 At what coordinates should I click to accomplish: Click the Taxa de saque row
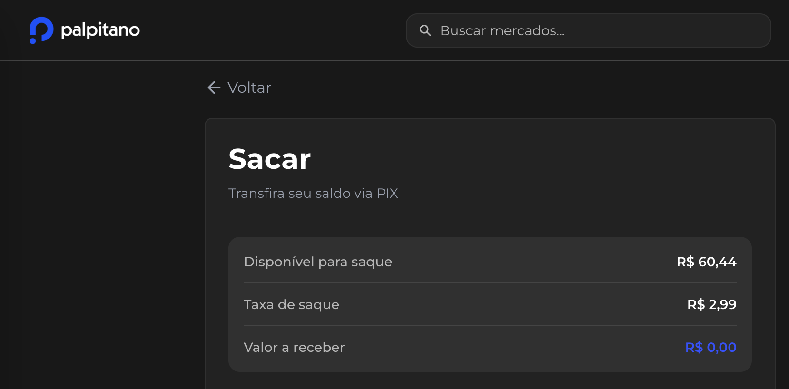[490, 304]
